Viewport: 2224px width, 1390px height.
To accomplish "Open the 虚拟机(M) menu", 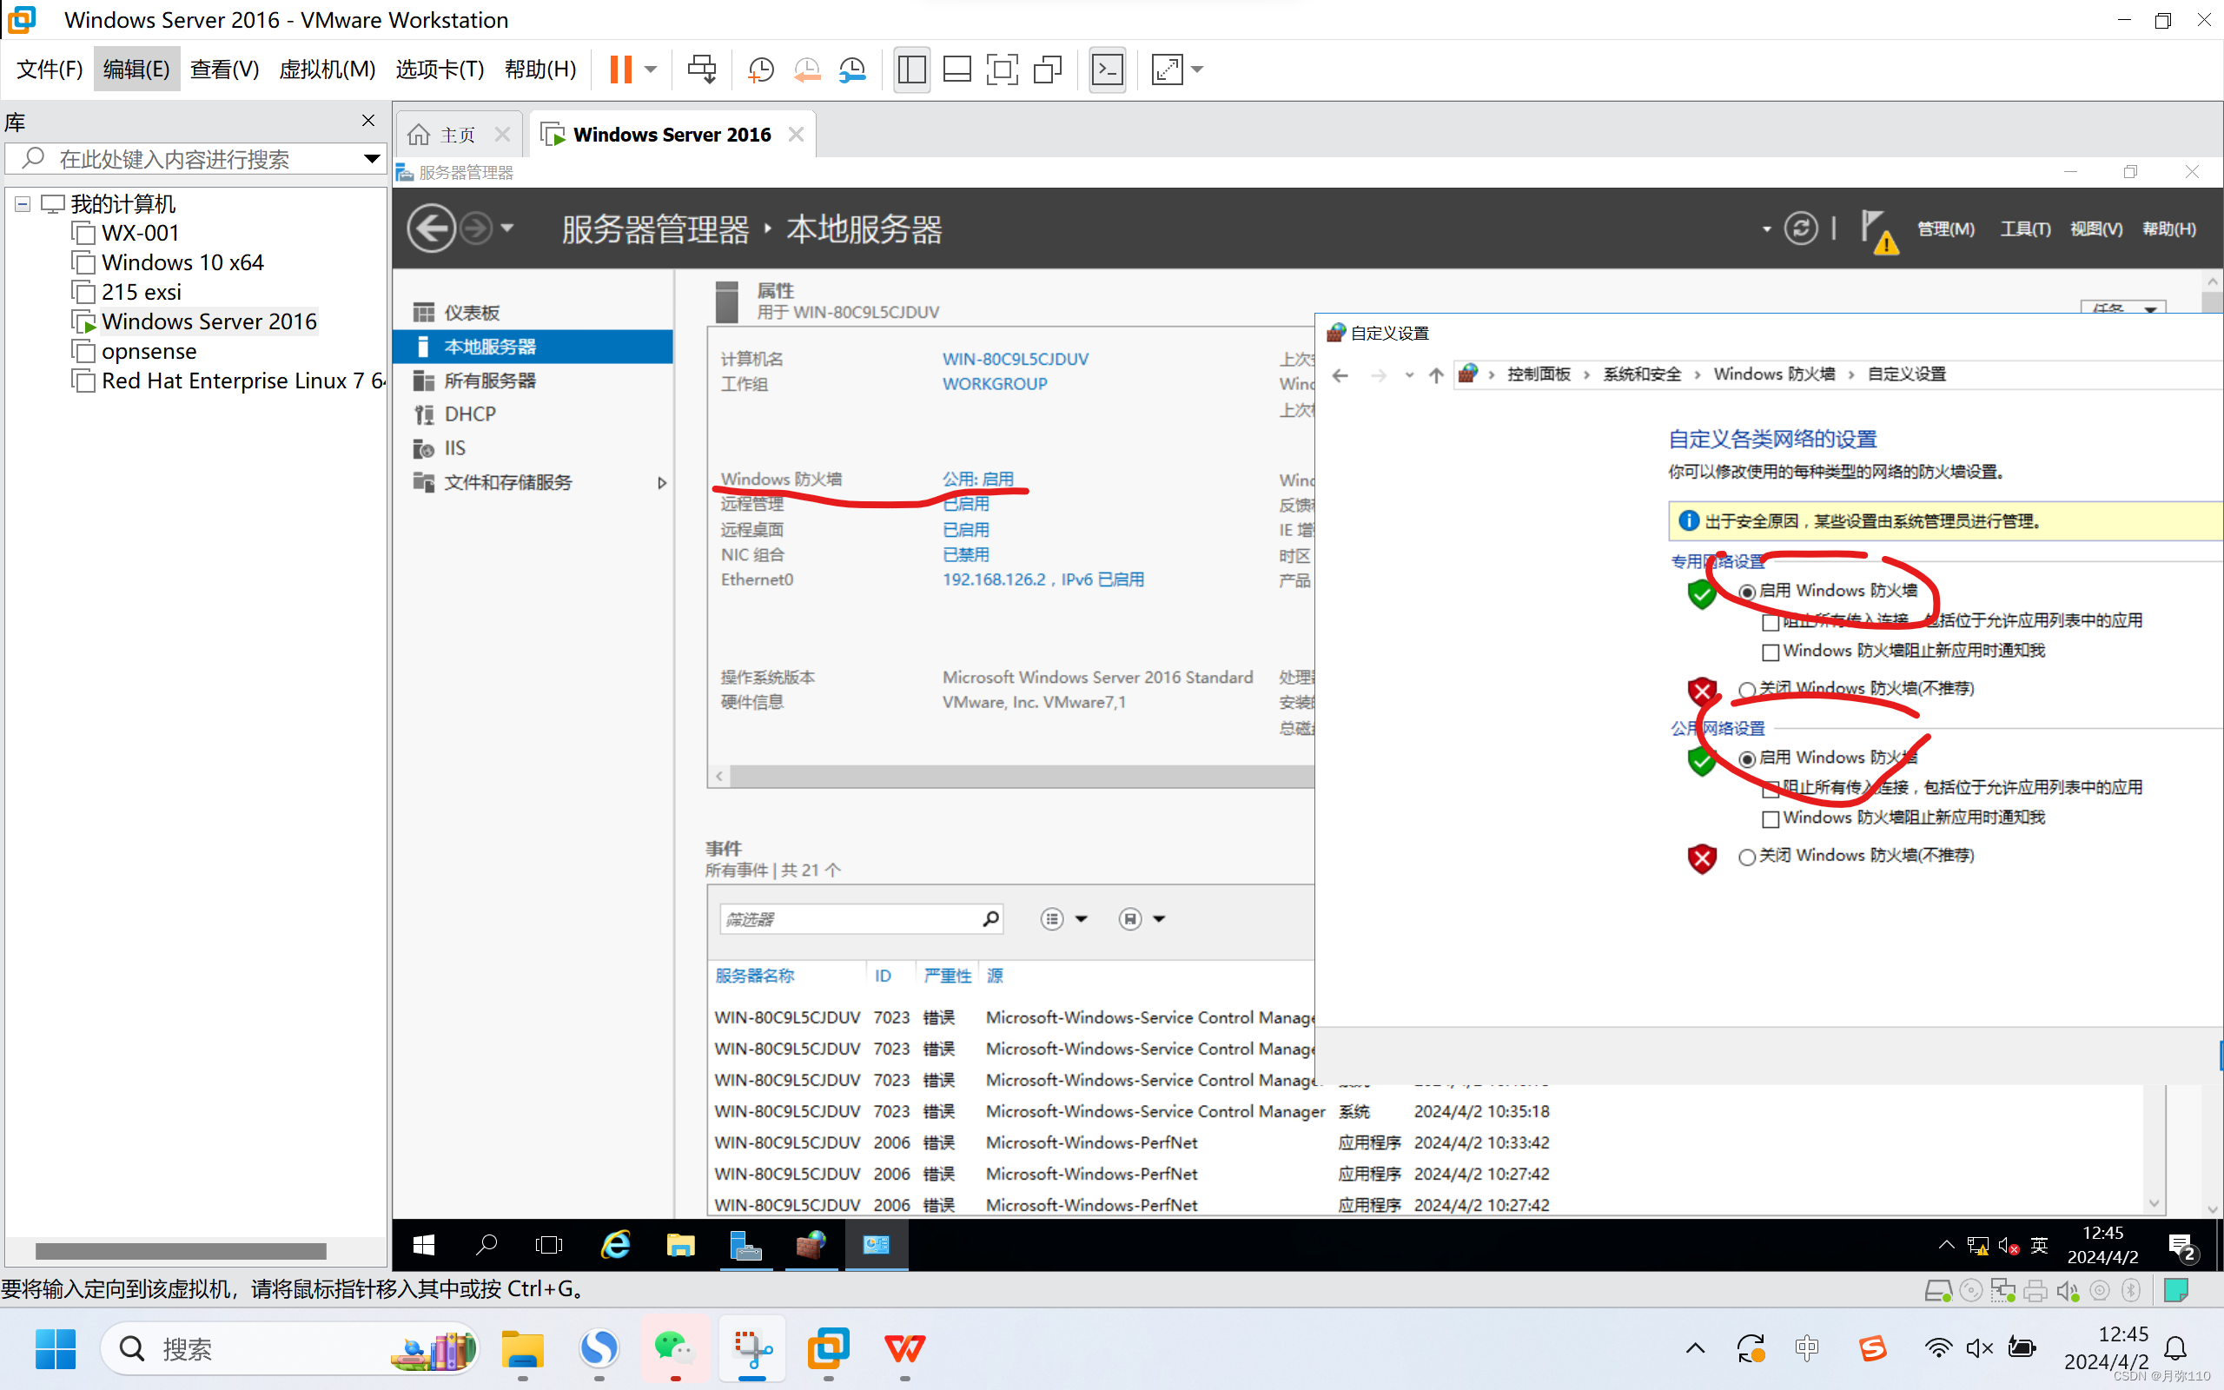I will [327, 69].
